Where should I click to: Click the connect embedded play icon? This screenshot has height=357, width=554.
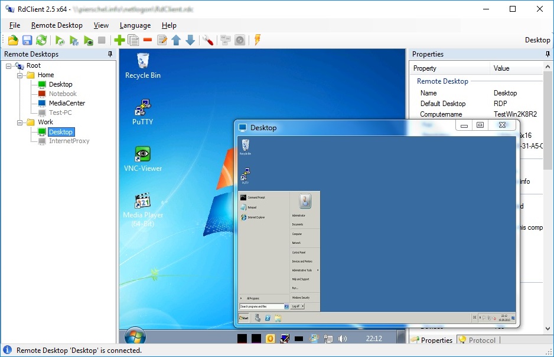(x=60, y=41)
